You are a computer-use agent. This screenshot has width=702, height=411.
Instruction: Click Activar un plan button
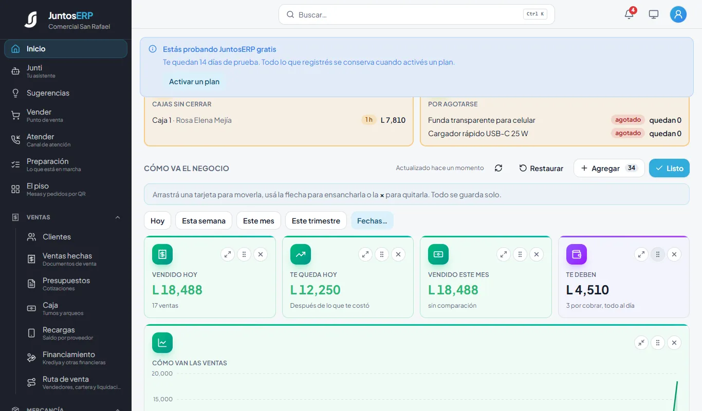coord(194,82)
